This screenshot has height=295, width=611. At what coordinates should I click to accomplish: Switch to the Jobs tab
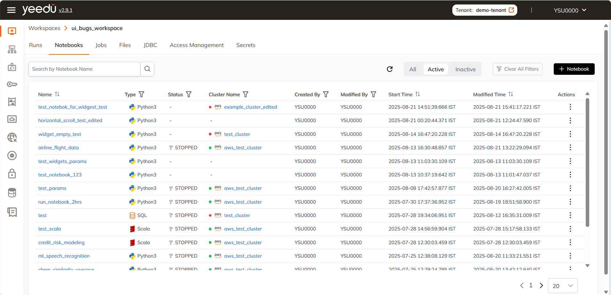tap(101, 45)
